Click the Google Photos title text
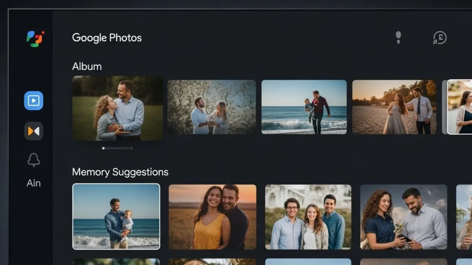The width and height of the screenshot is (472, 265). pos(106,38)
